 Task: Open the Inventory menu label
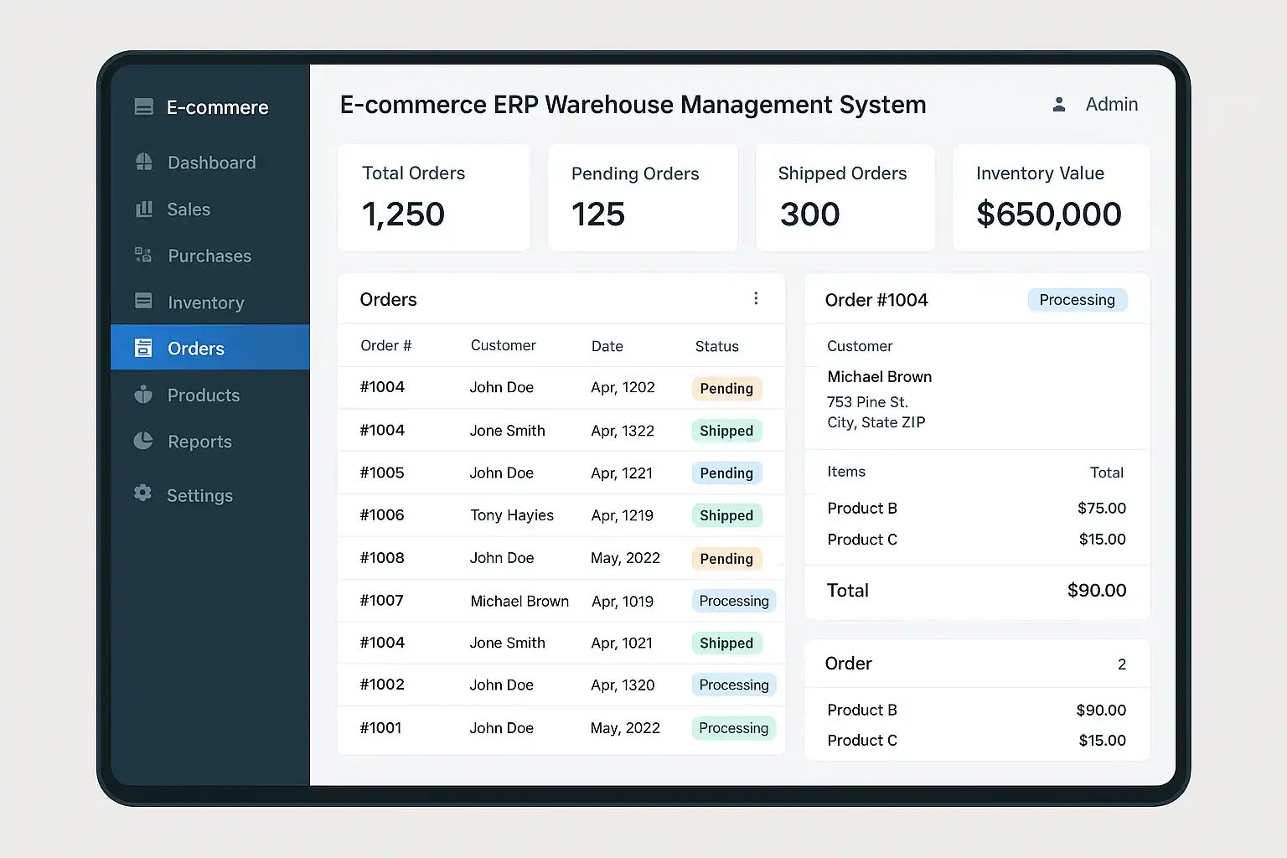click(205, 302)
